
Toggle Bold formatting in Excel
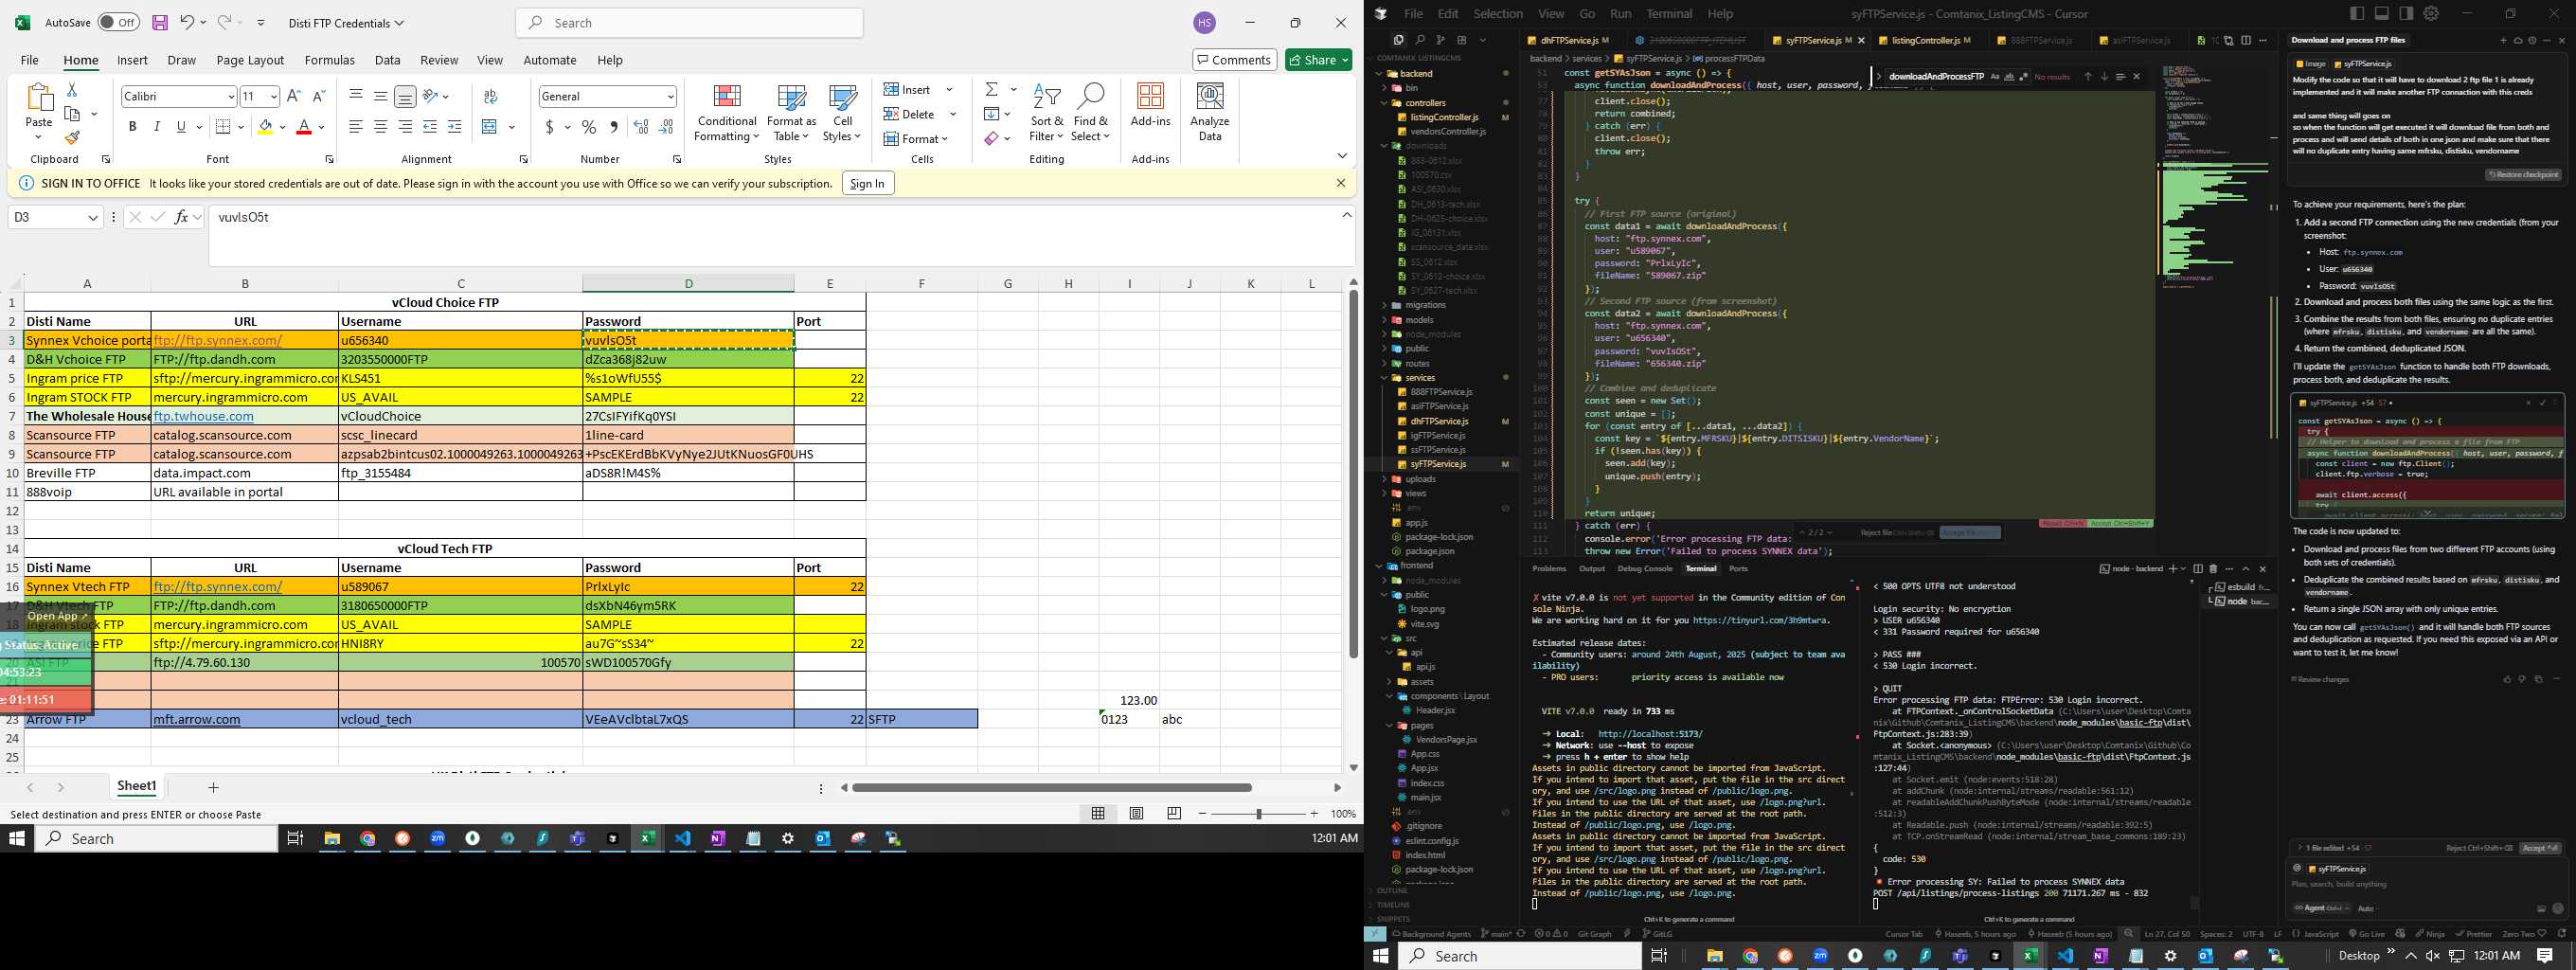132,127
